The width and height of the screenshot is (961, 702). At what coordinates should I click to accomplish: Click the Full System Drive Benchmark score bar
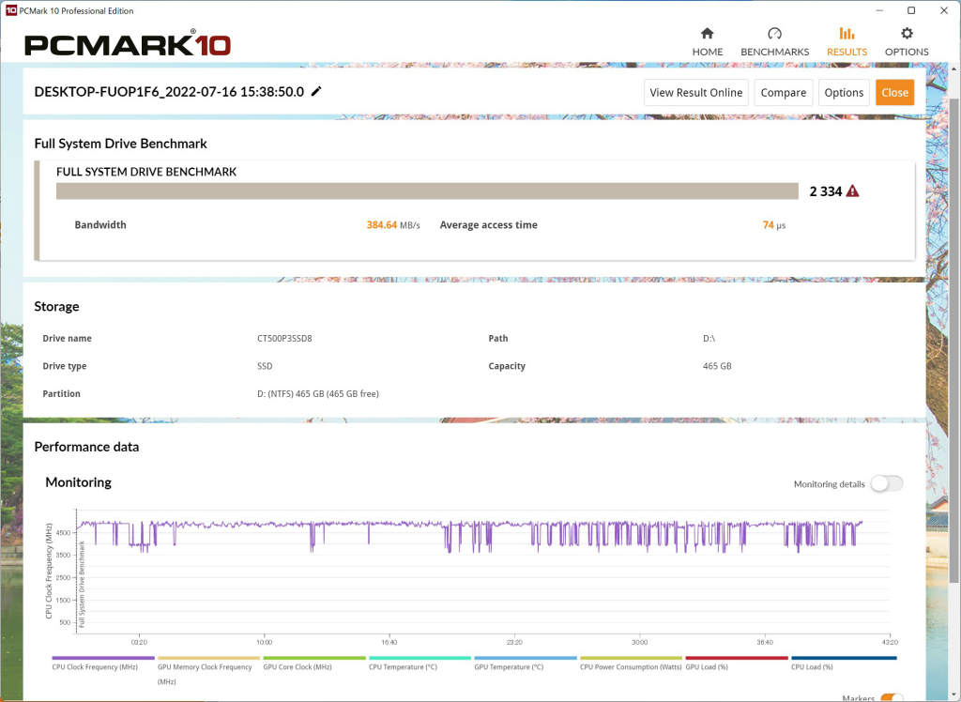[427, 191]
